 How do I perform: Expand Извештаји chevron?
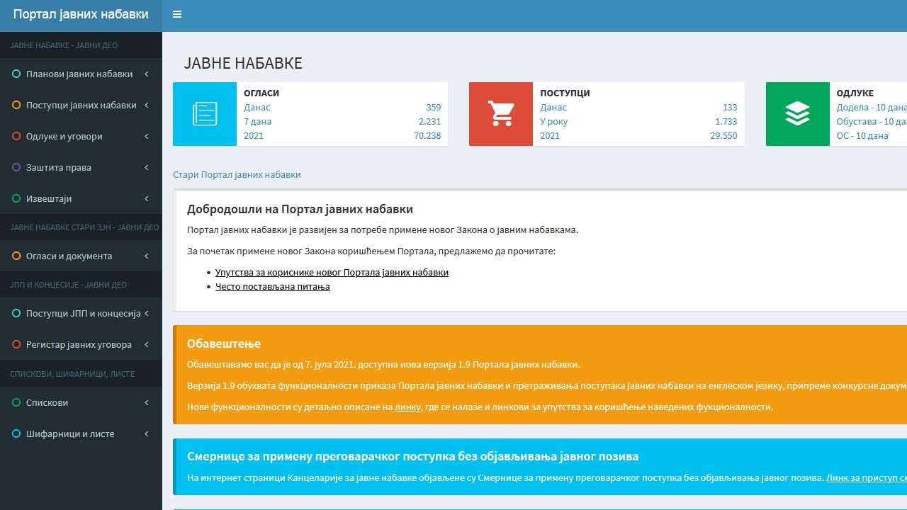coord(147,198)
